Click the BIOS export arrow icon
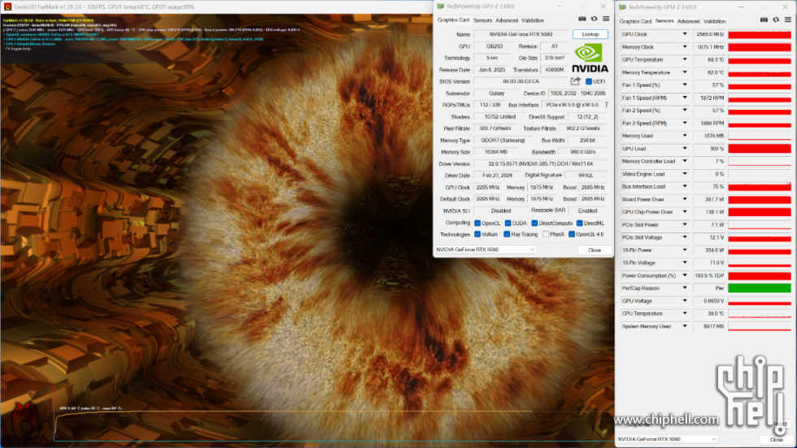The width and height of the screenshot is (797, 448). [576, 81]
